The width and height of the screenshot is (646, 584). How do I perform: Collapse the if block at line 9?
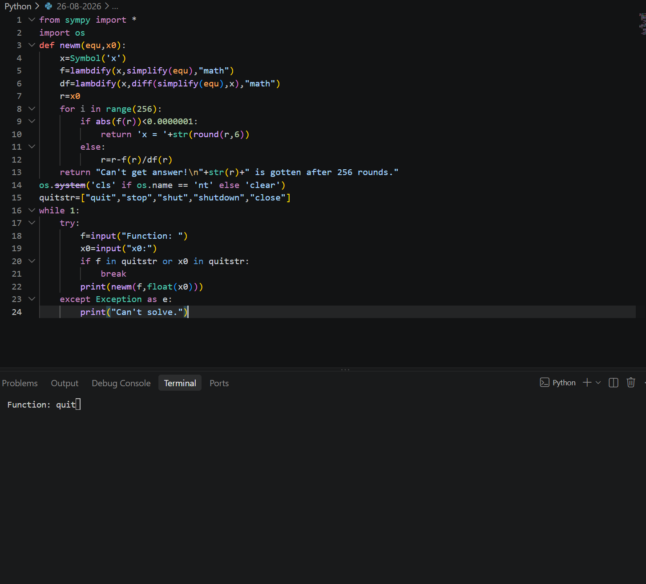click(x=32, y=121)
